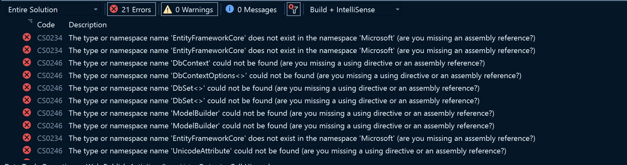Sort by the Code column header
The image size is (627, 165).
[x=46, y=25]
